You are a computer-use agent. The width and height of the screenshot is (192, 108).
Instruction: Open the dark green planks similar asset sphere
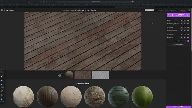pyautogui.click(x=118, y=97)
